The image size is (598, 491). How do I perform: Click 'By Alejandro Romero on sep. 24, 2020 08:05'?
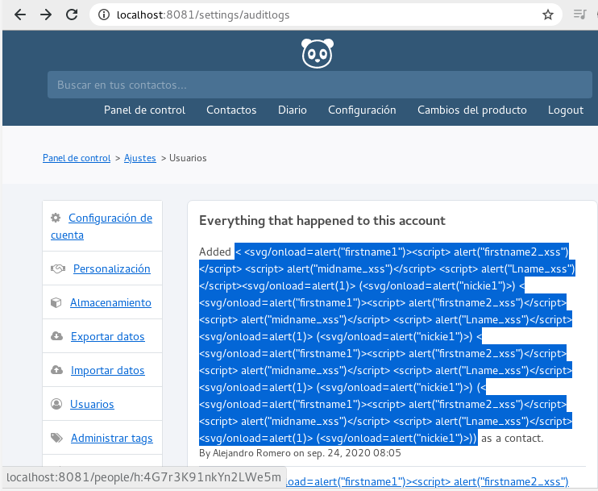point(300,453)
